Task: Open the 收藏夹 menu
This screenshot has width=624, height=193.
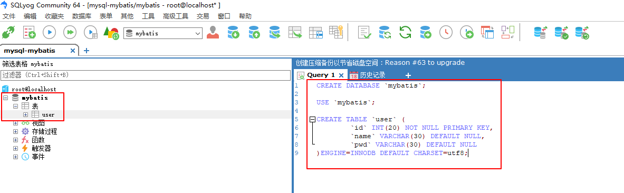Action: point(54,16)
